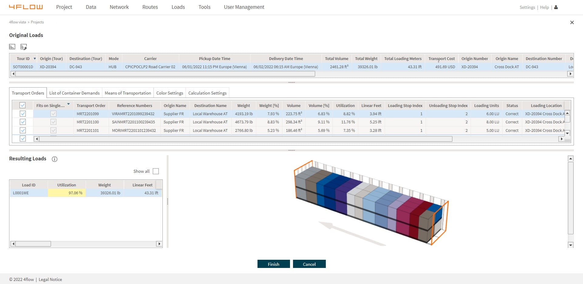The height and width of the screenshot is (284, 583).
Task: Open the Legal Notice link
Action: (x=50, y=279)
